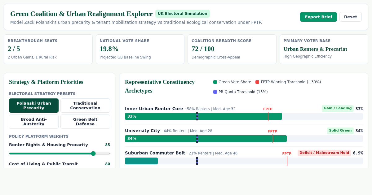Click the Gain / Leading status badge

338,108
